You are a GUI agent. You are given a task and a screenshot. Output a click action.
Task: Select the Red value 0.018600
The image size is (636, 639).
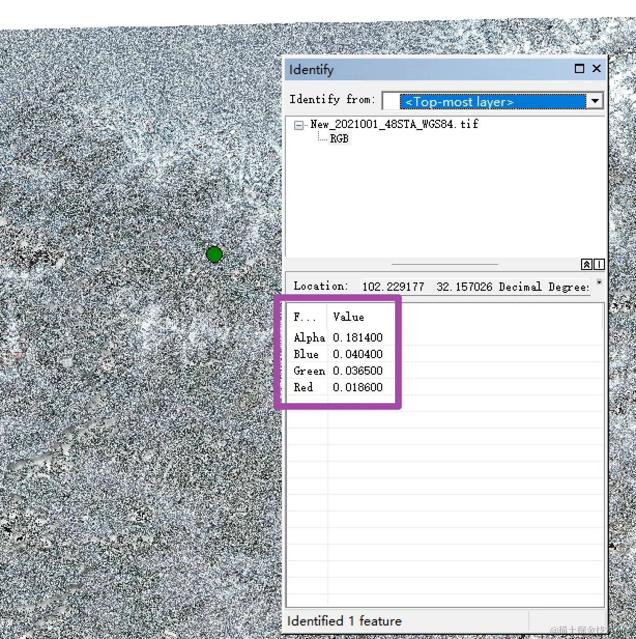coord(358,387)
